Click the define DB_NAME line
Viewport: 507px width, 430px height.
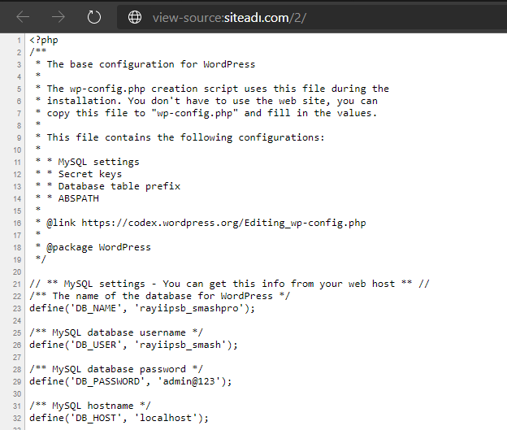click(142, 308)
